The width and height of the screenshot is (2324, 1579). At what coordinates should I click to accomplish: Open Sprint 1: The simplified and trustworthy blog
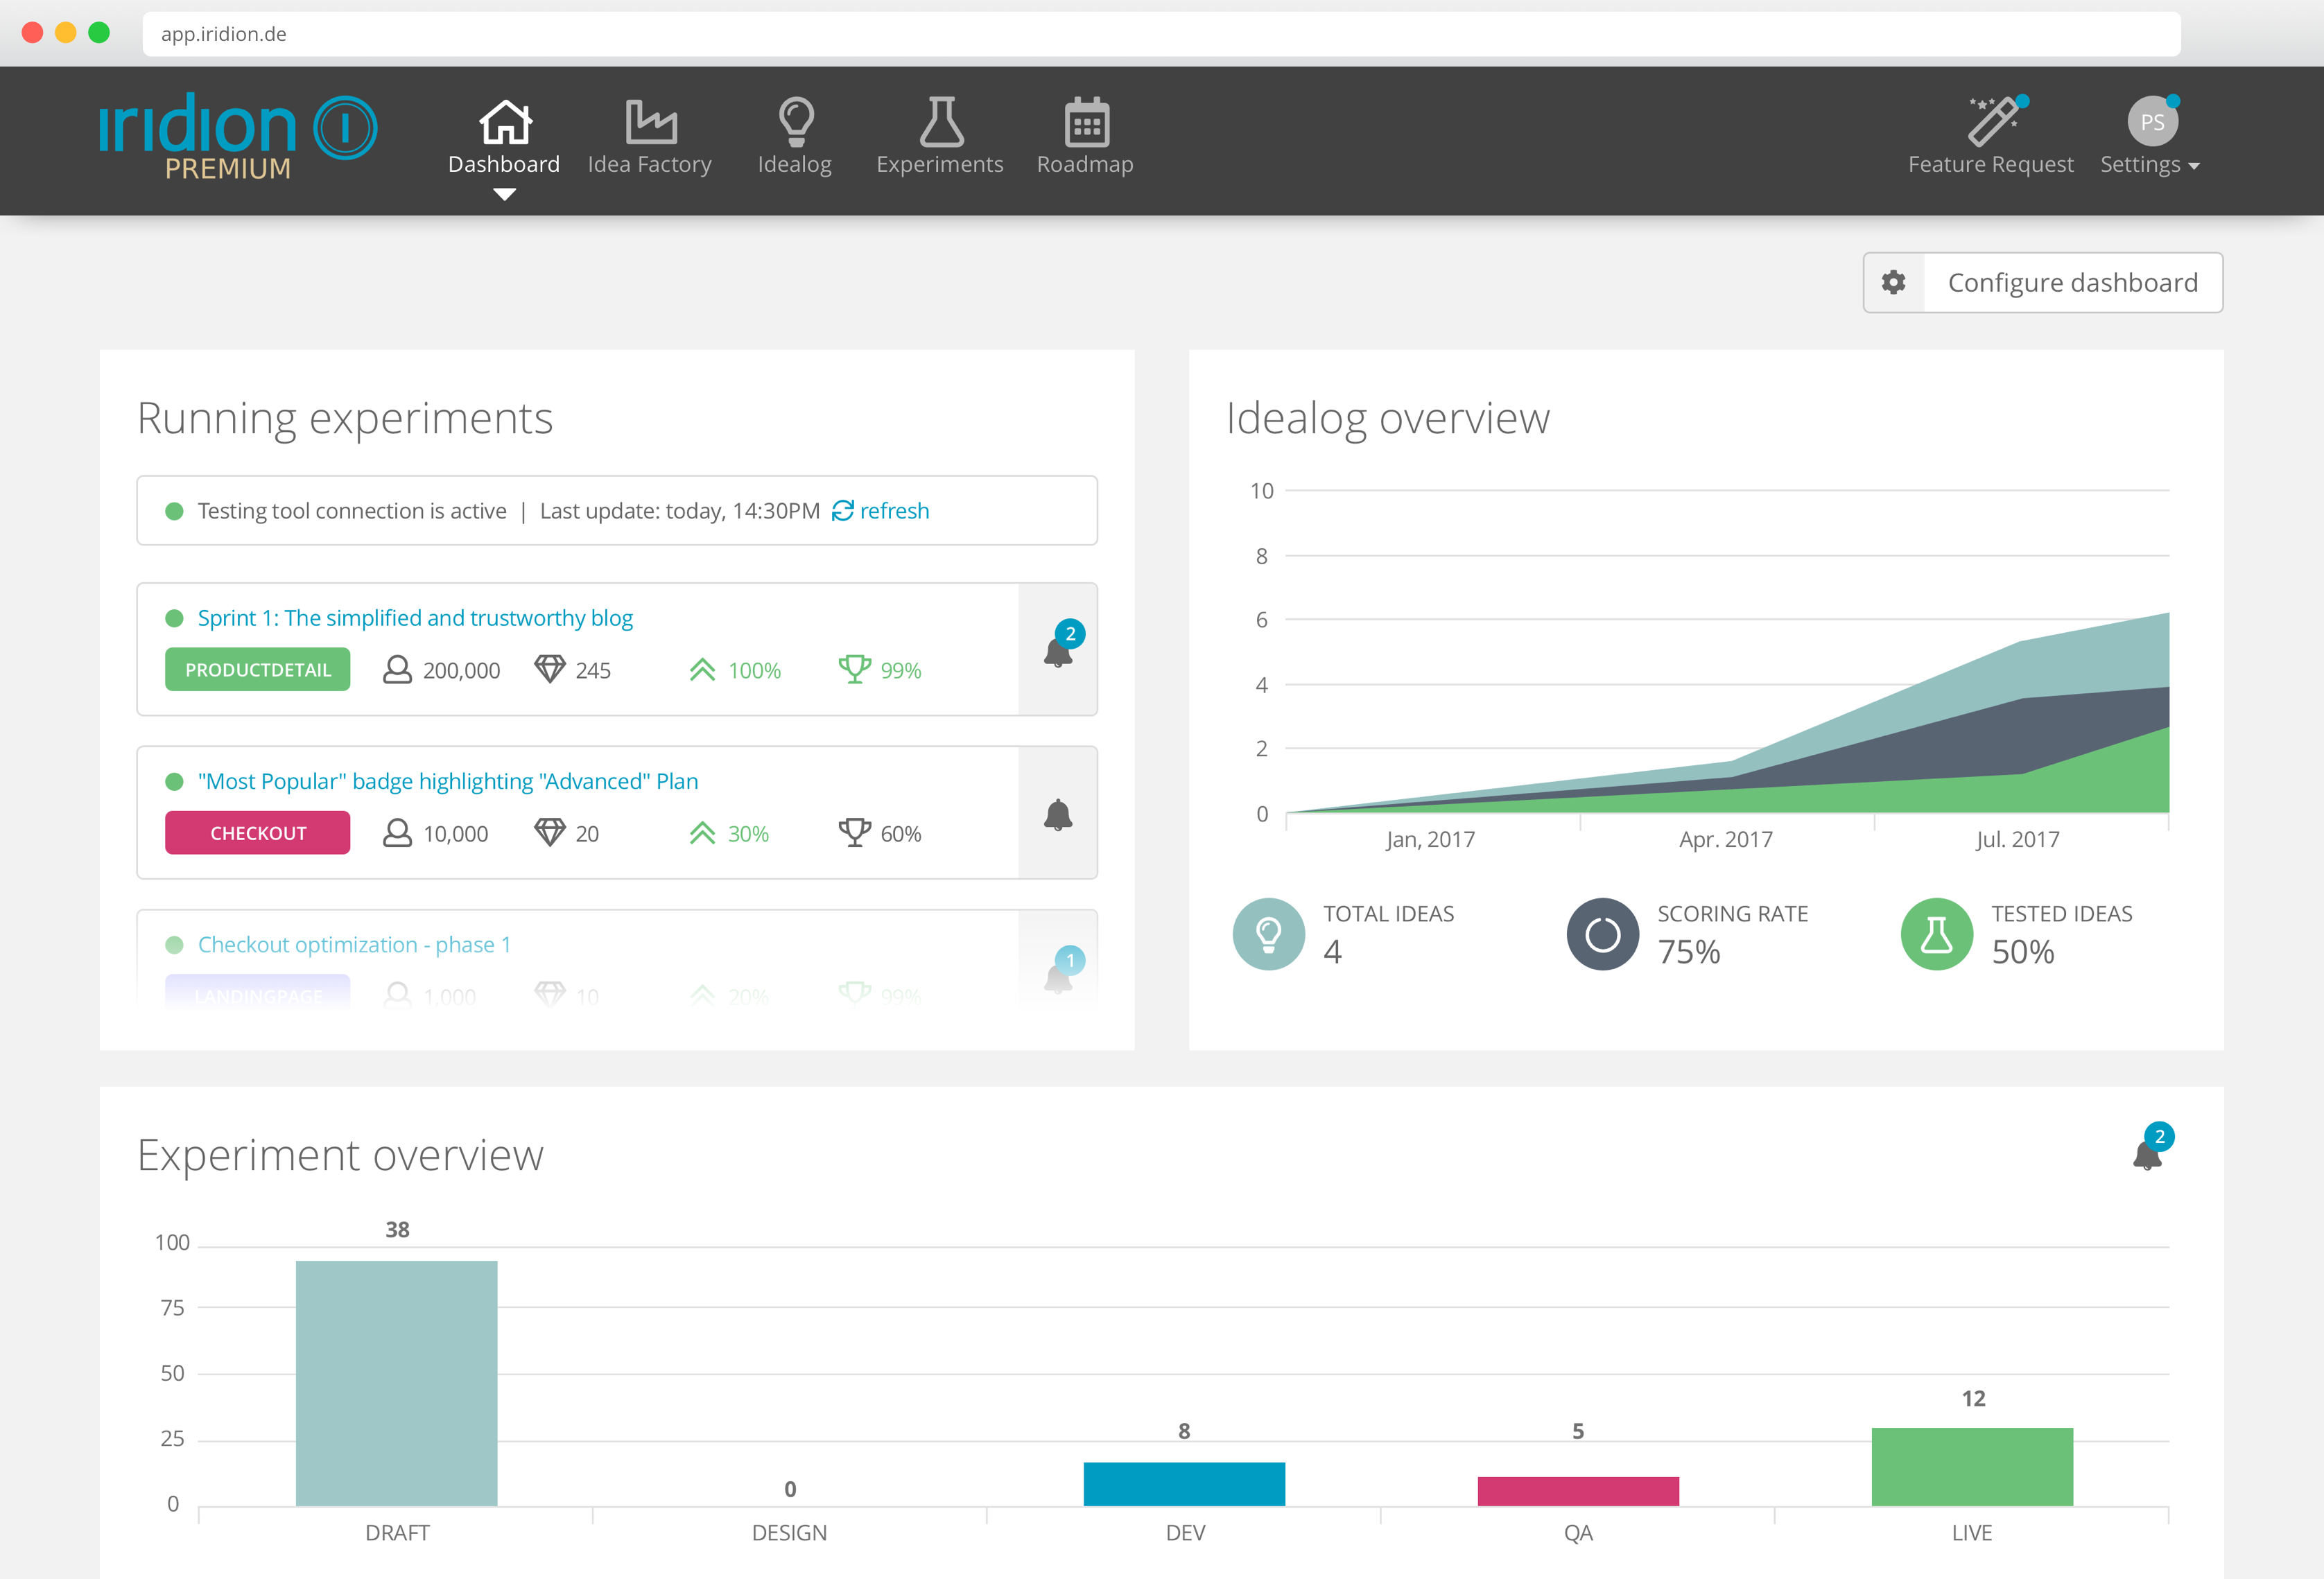[x=415, y=618]
